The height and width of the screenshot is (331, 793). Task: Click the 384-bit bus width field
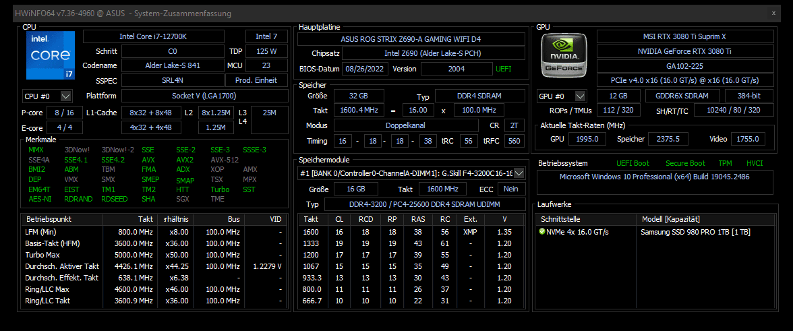[750, 96]
